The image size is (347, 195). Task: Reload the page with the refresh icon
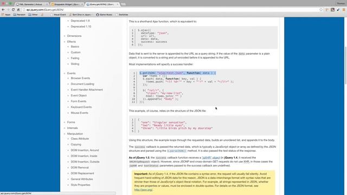pos(13,10)
